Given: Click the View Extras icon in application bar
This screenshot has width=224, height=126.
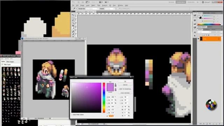Looking at the screenshot, I should click(87, 2).
